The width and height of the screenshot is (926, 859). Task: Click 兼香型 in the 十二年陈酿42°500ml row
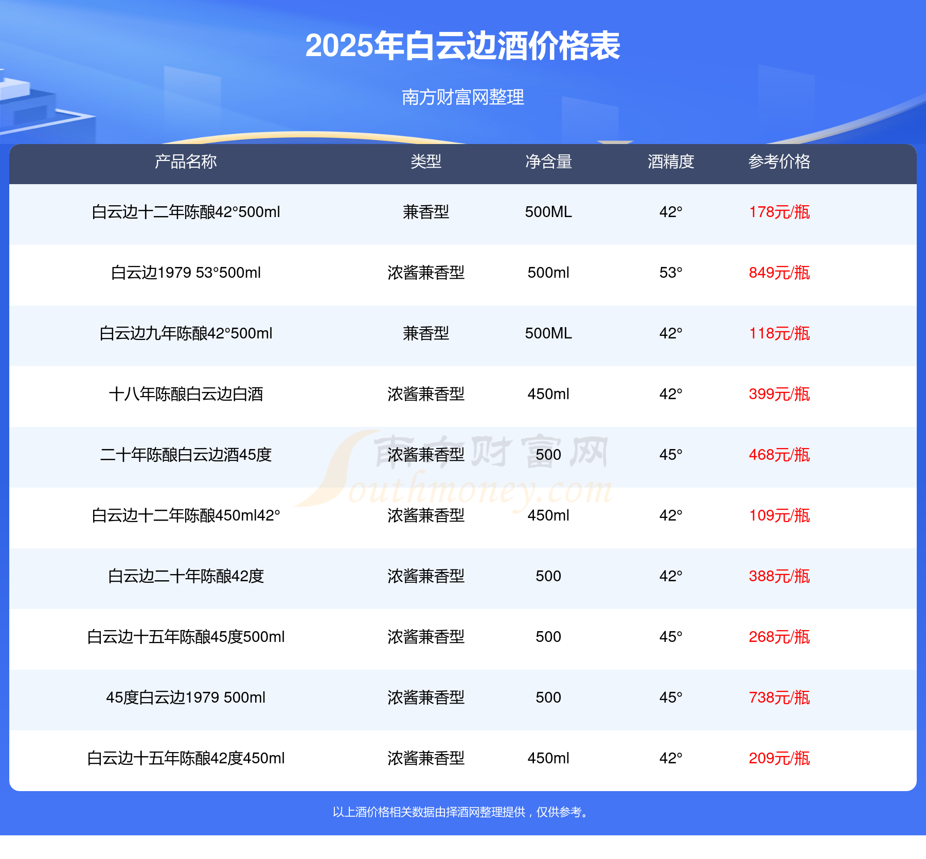click(x=426, y=212)
